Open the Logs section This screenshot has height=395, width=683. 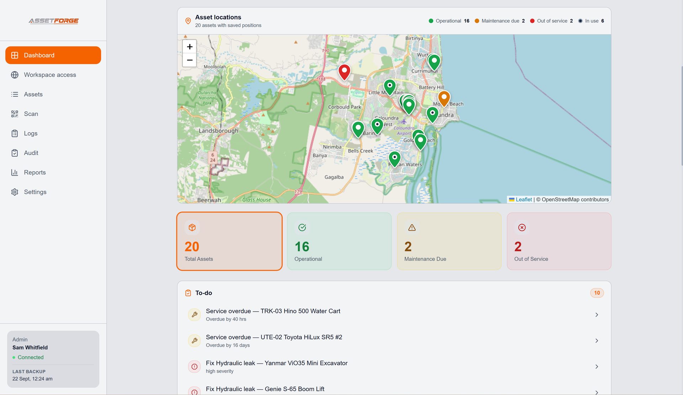(x=53, y=133)
